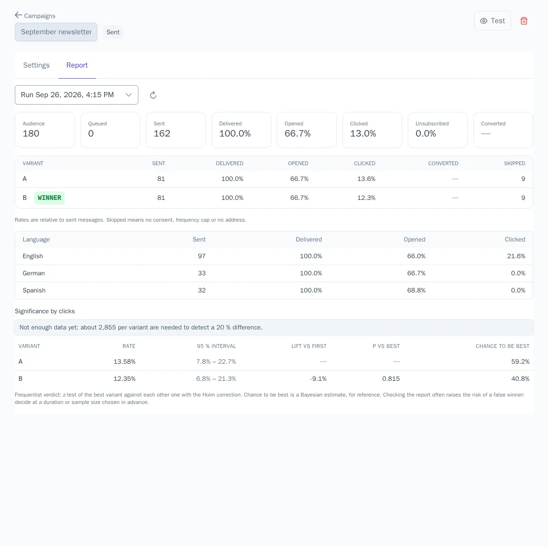The image size is (548, 546).
Task: Click the Chance to be best header
Action: click(x=503, y=346)
